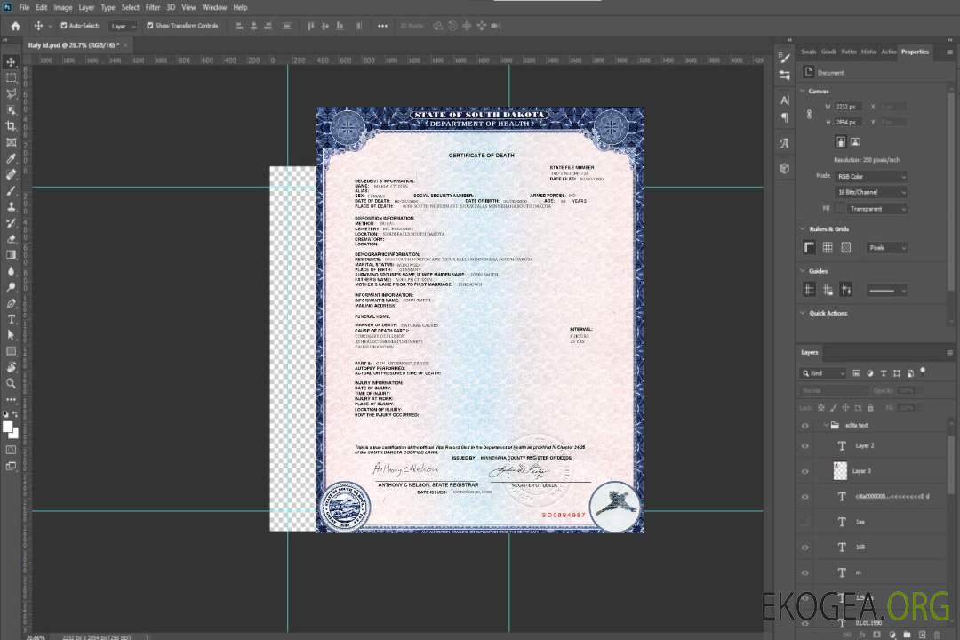
Task: Click the add layer mask icon
Action: click(x=876, y=635)
